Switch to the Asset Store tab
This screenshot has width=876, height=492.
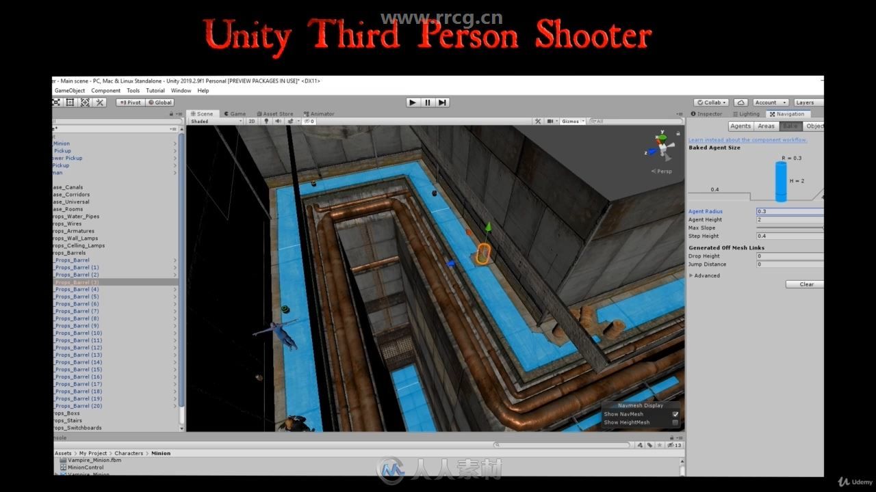click(275, 114)
